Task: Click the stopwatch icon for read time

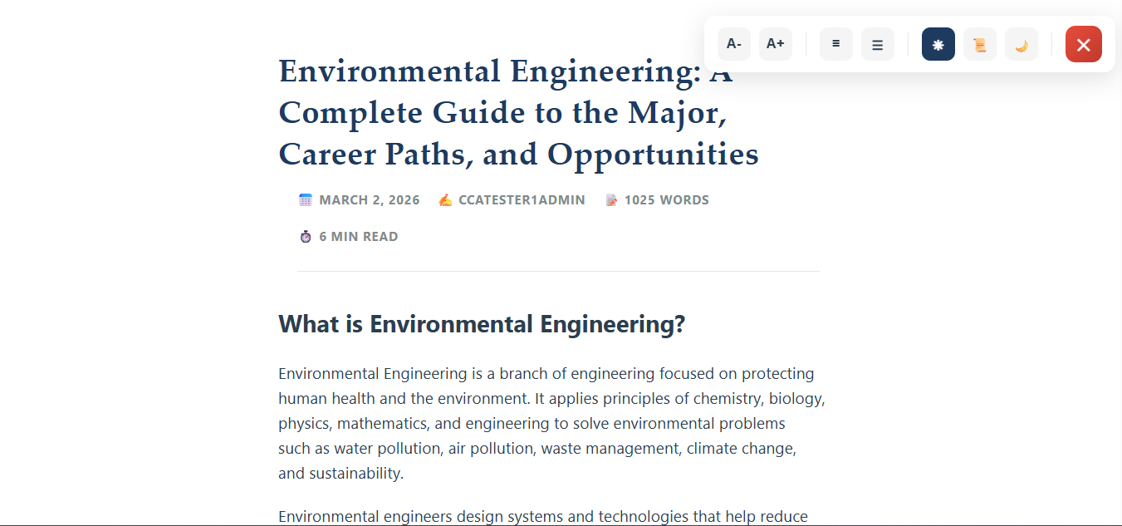Action: click(306, 237)
